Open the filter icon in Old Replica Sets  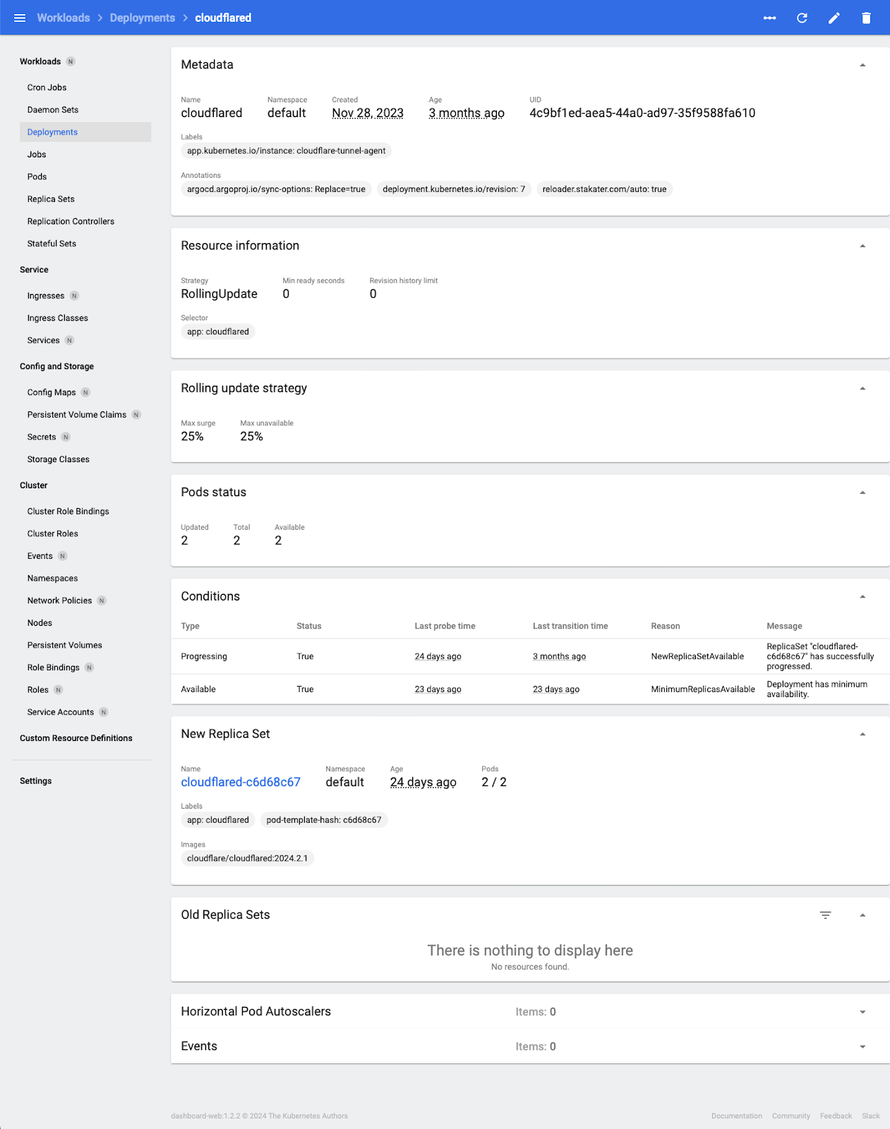click(825, 915)
